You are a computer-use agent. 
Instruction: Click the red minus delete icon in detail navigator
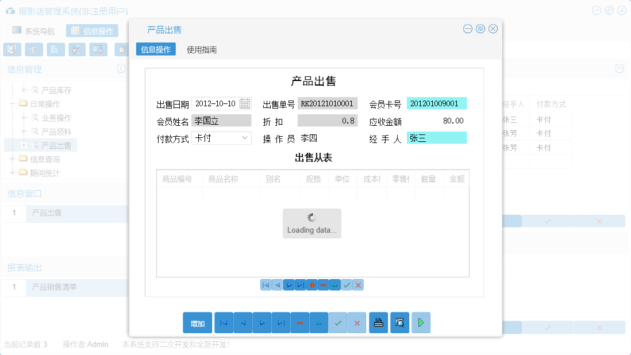[323, 284]
